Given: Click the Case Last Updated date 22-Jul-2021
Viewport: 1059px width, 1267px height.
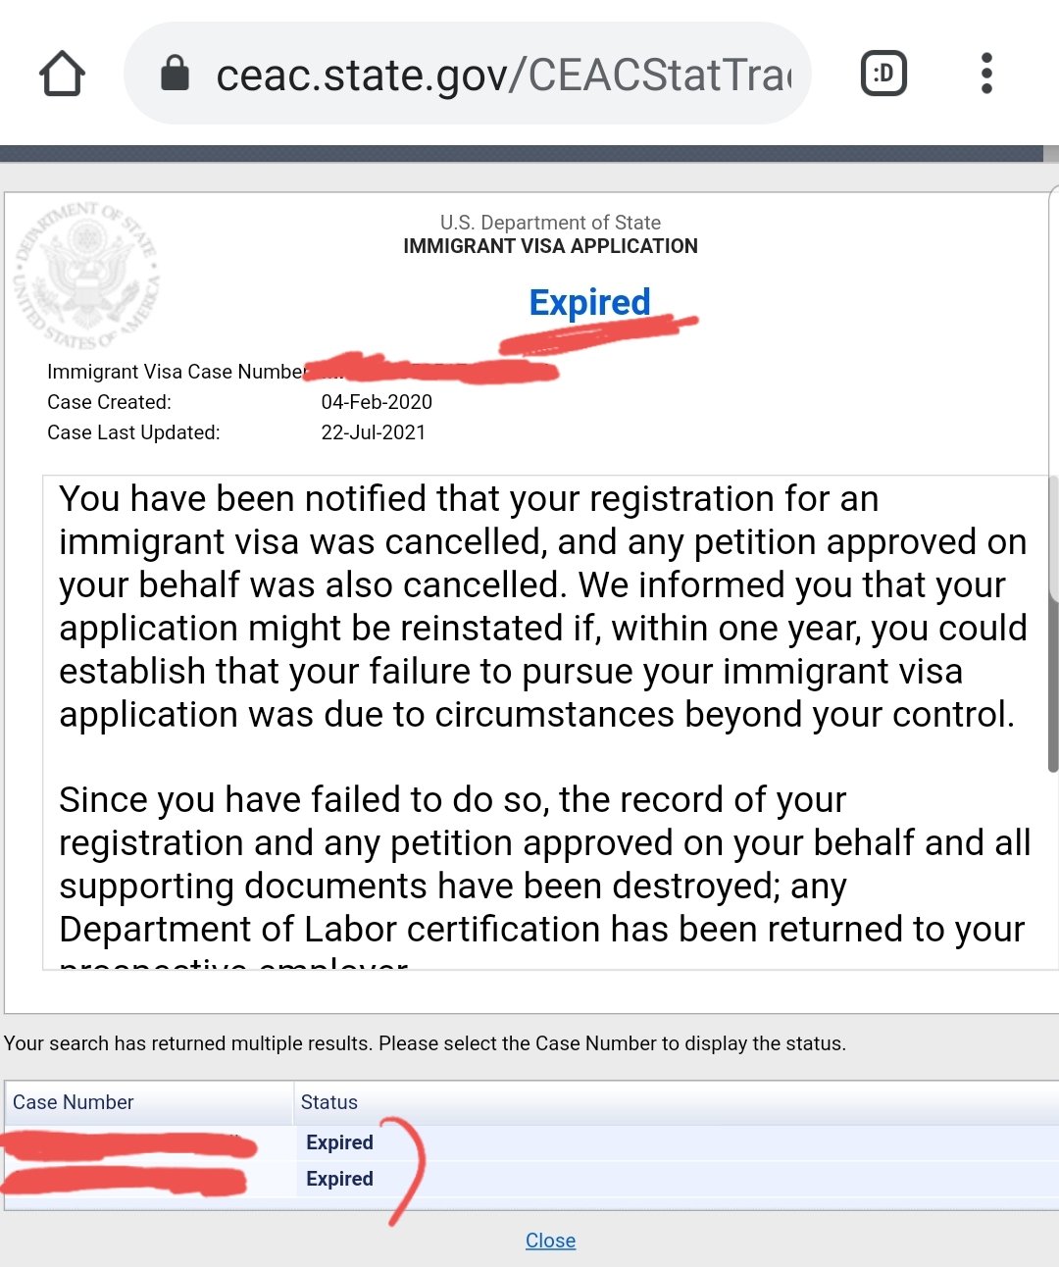Looking at the screenshot, I should [x=374, y=432].
